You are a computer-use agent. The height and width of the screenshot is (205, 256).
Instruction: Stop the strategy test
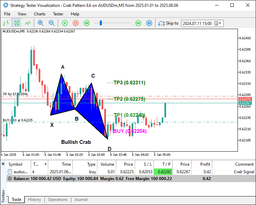point(76,23)
